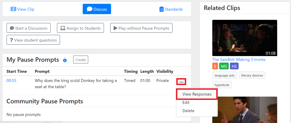The height and width of the screenshot is (123, 291).
Task: Select the hyperbole tag
Action: 222,85
